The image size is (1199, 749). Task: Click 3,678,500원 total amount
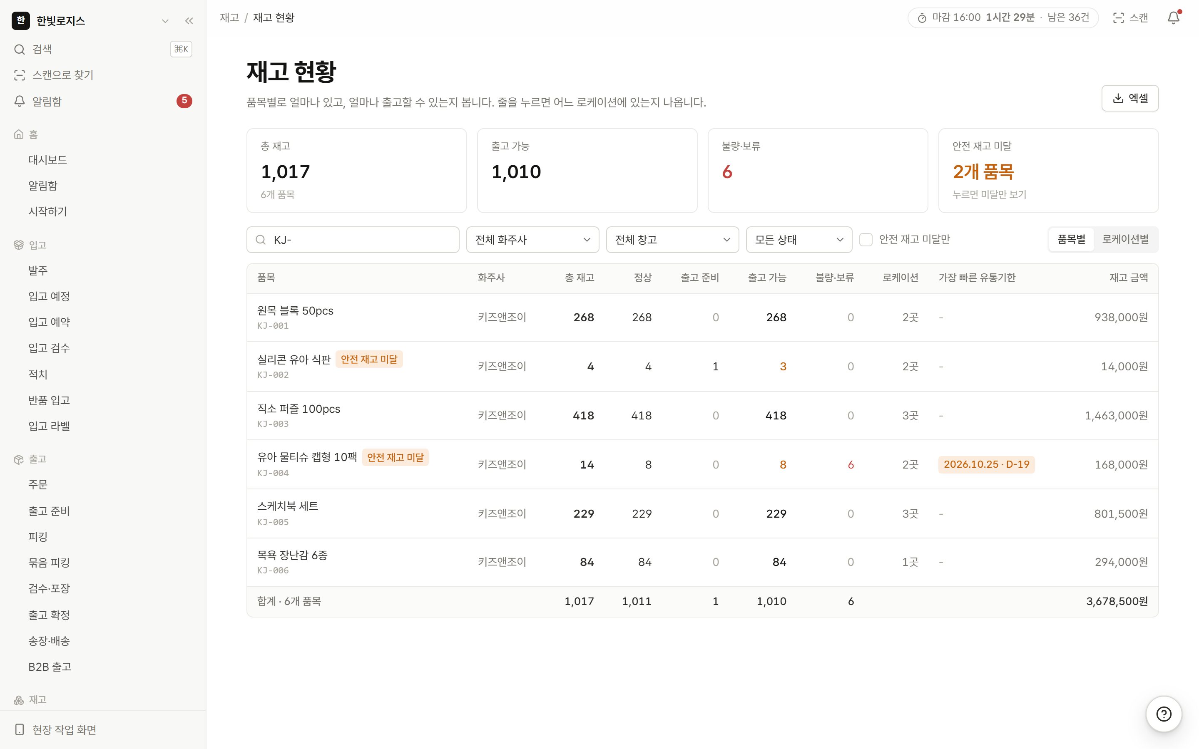(x=1117, y=601)
